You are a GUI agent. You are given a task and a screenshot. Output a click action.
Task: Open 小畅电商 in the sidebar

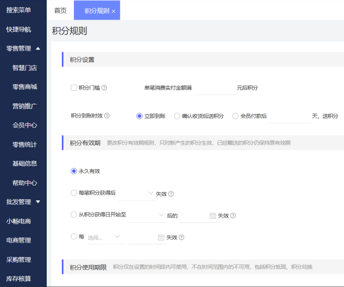tap(18, 221)
